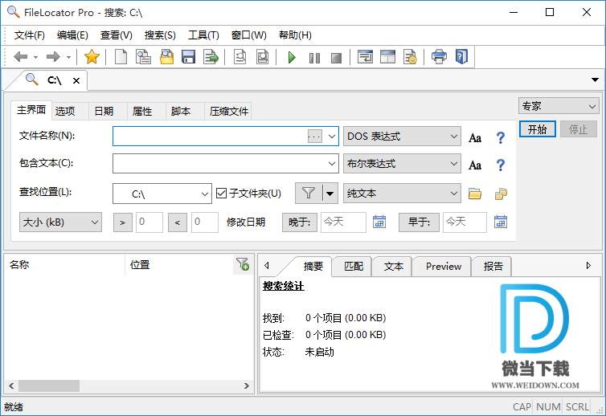The image size is (606, 416).
Task: Open the 文件(F) menu
Action: pyautogui.click(x=30, y=35)
